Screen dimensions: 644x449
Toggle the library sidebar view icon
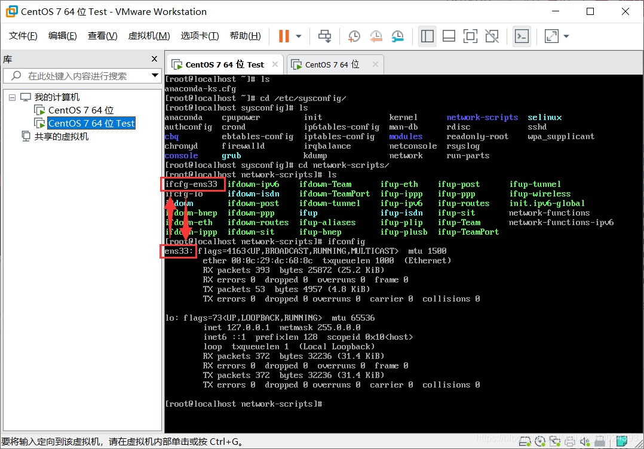[427, 36]
